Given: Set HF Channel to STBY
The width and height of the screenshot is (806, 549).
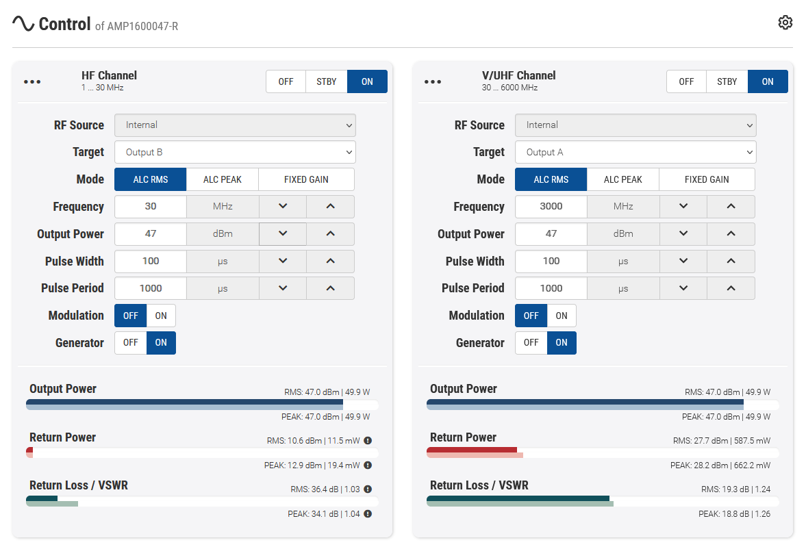Looking at the screenshot, I should click(327, 81).
